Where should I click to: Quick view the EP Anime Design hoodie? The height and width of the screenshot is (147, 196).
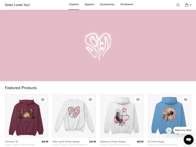185,99
